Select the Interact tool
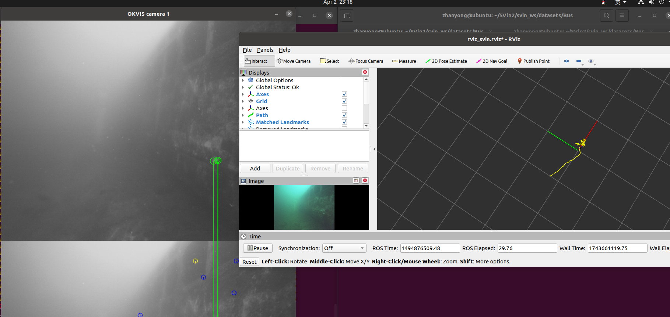This screenshot has width=670, height=317. [x=259, y=61]
